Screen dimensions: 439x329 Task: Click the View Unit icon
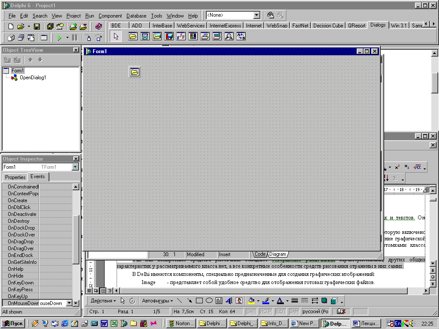[x=11, y=38]
